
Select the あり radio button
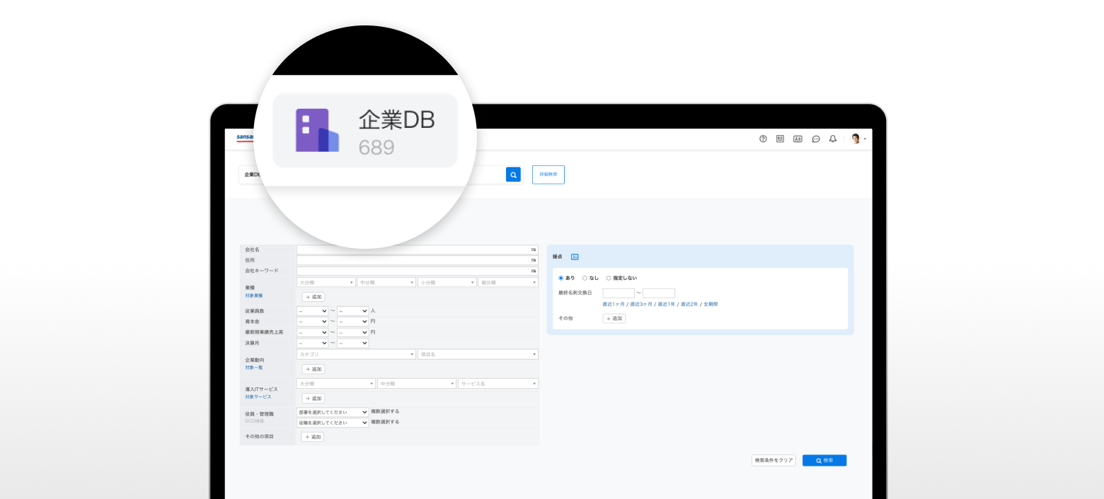click(x=561, y=278)
